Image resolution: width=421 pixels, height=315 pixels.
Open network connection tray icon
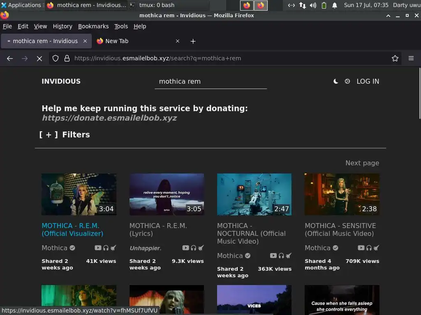click(302, 5)
